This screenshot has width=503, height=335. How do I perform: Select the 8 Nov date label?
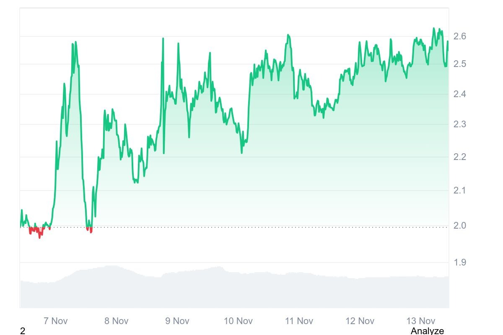tap(116, 321)
